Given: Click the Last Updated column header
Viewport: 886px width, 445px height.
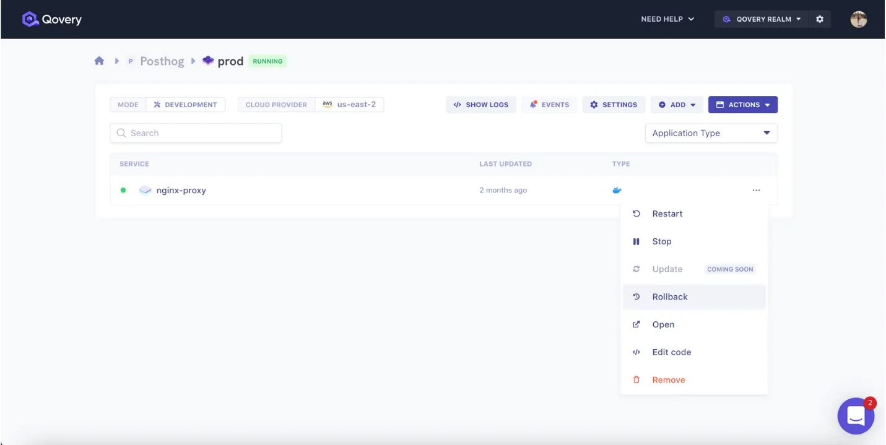Looking at the screenshot, I should pos(505,164).
